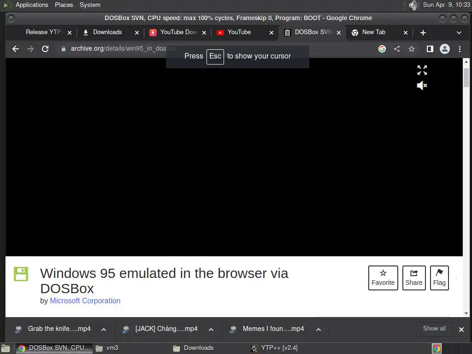
Task: Open Chrome's three-dot menu
Action: pyautogui.click(x=460, y=49)
